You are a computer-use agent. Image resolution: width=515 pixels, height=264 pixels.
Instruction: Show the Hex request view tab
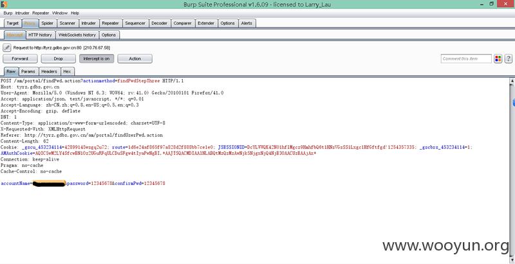(67, 71)
